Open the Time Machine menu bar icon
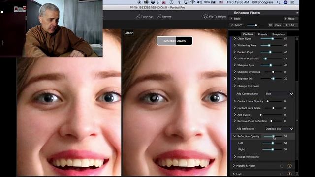The height and width of the screenshot is (177, 315). tap(171, 2)
